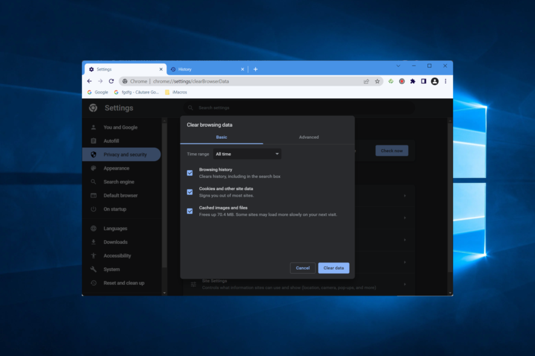Click the Chrome logo next to Settings
This screenshot has width=535, height=356.
tap(93, 108)
